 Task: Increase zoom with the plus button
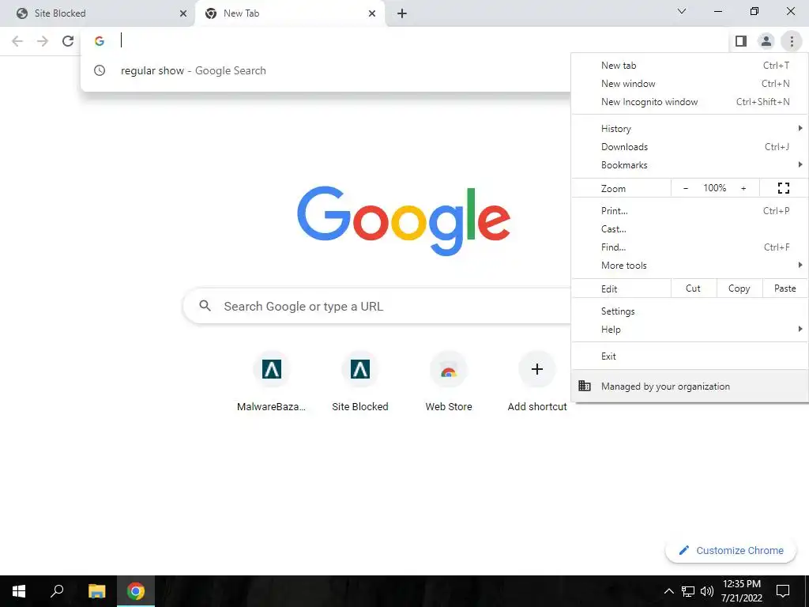pyautogui.click(x=743, y=188)
